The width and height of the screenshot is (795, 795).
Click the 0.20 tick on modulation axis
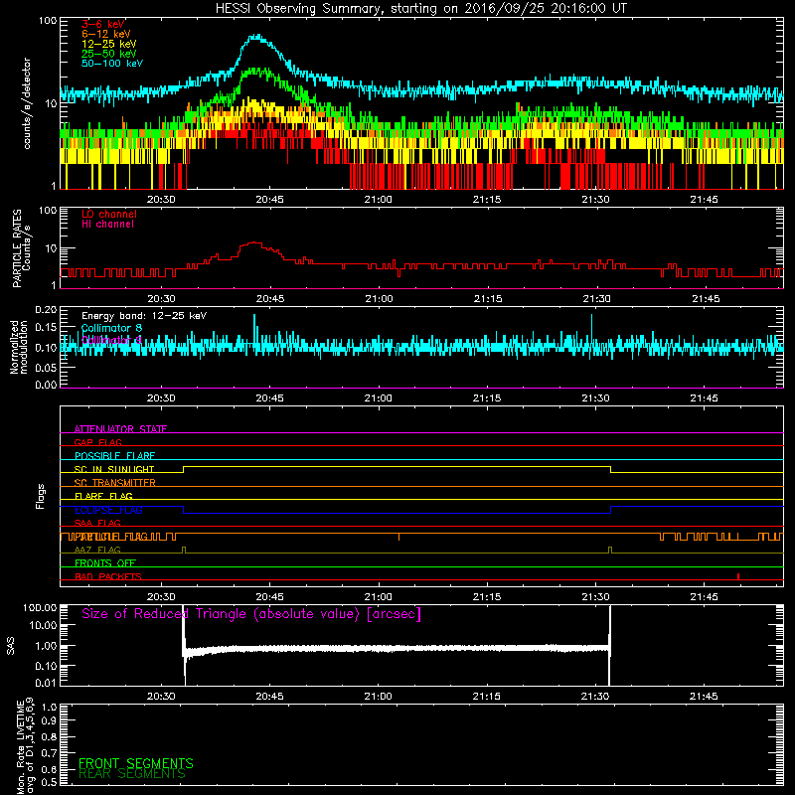(46, 309)
